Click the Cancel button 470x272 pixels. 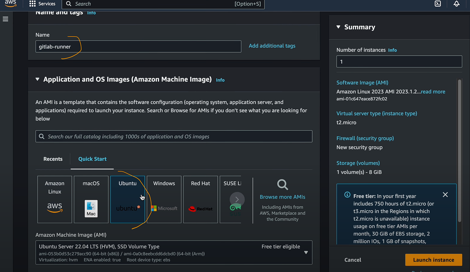tap(353, 260)
